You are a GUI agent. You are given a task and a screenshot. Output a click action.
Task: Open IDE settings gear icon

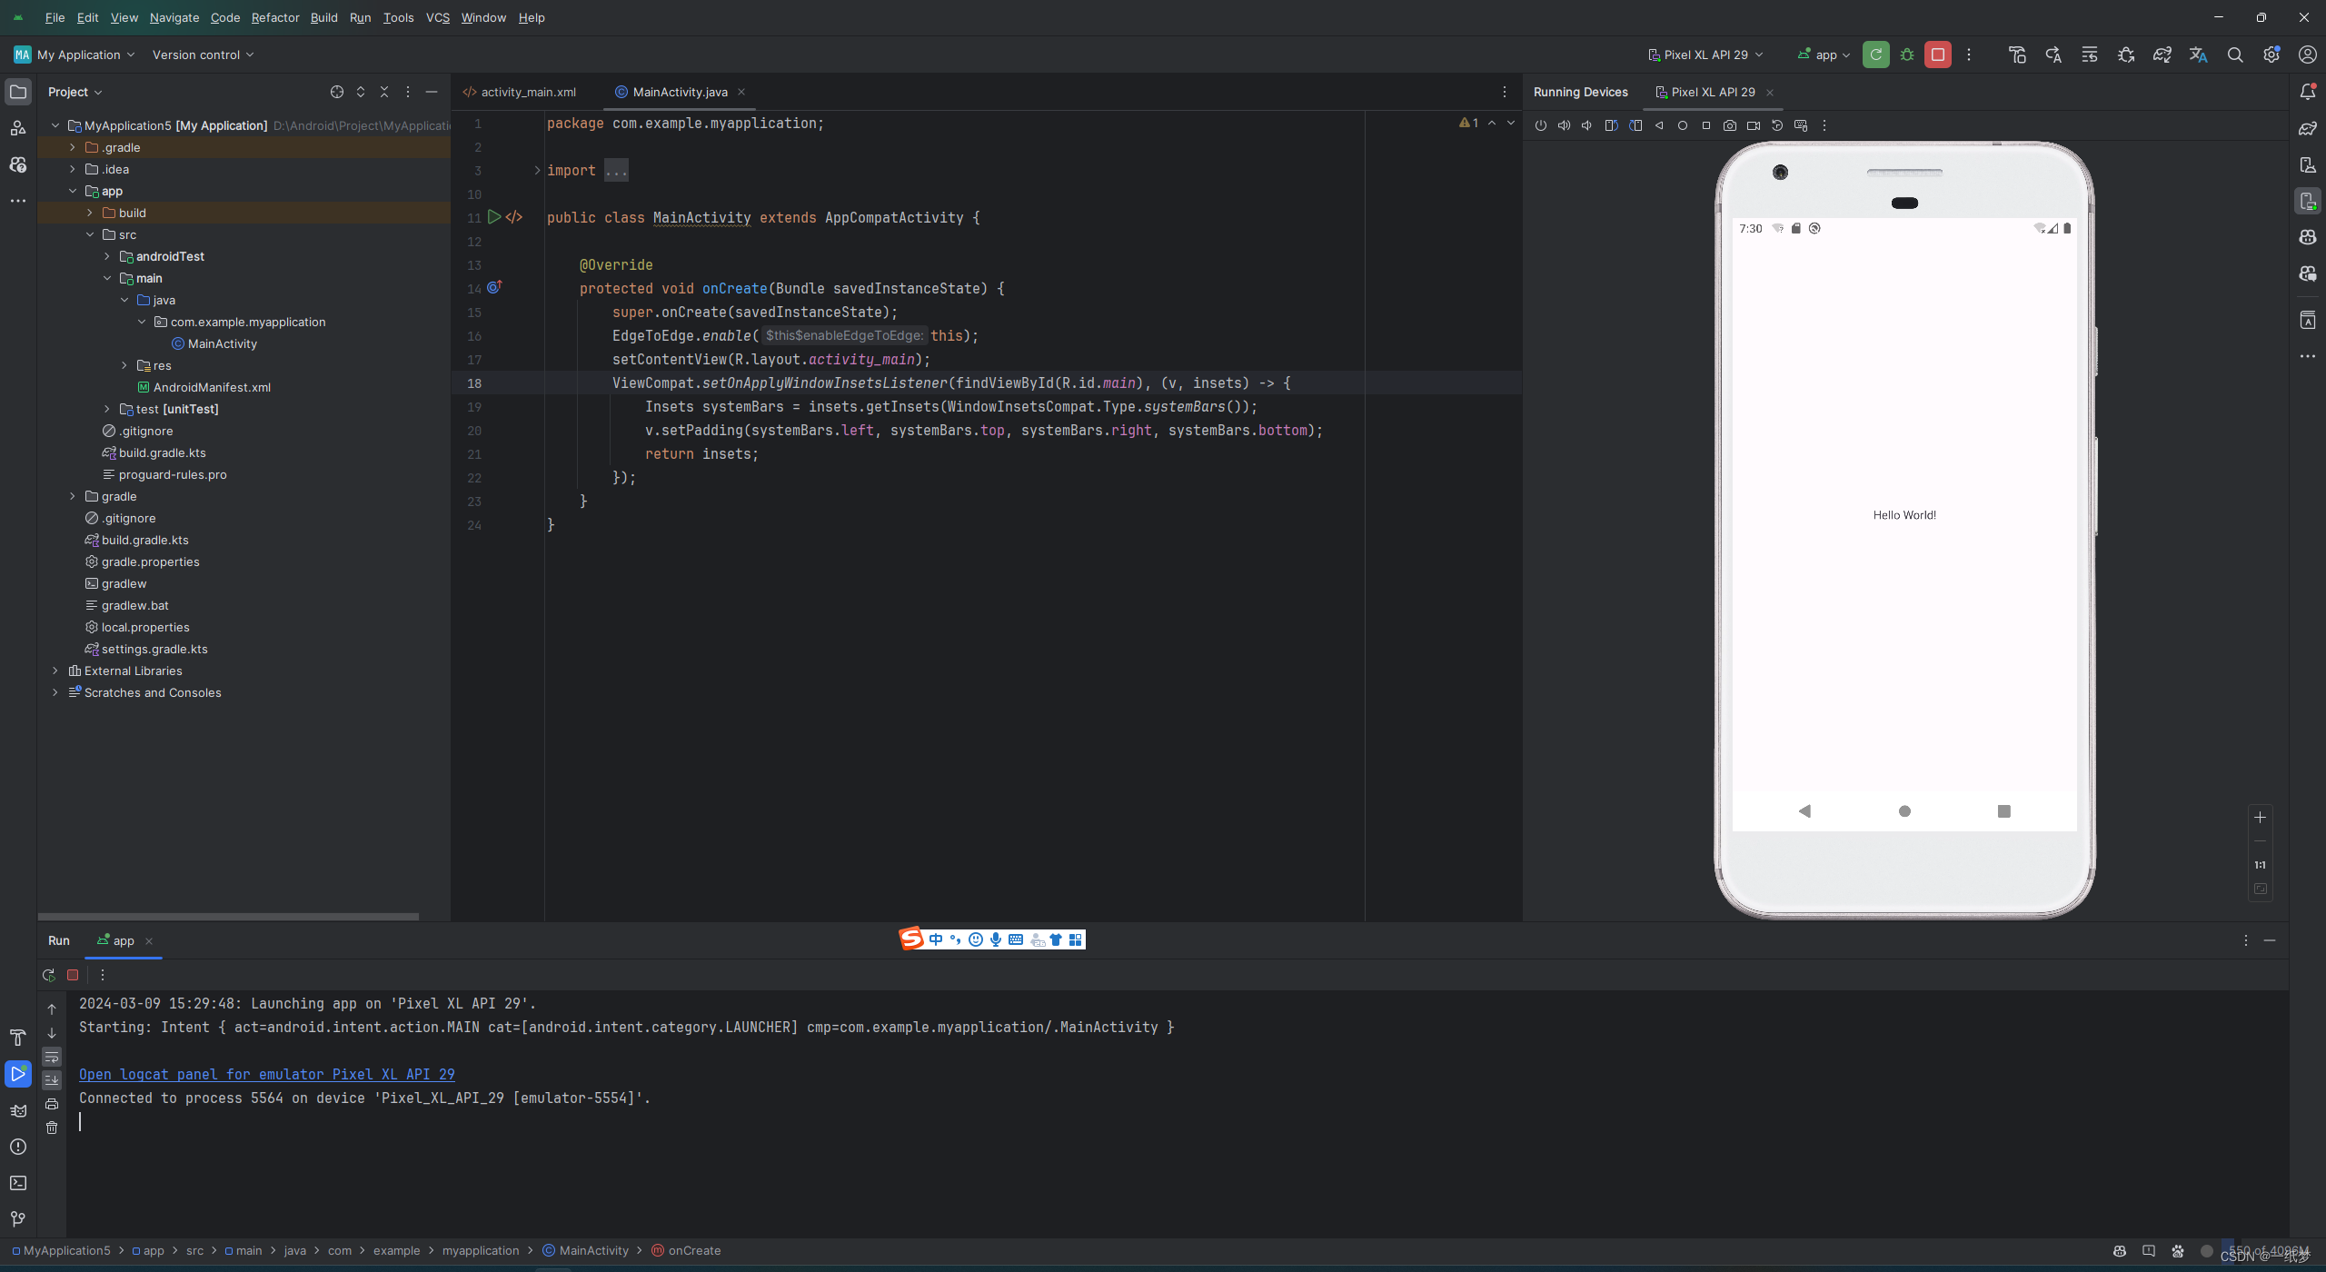coord(2271,55)
